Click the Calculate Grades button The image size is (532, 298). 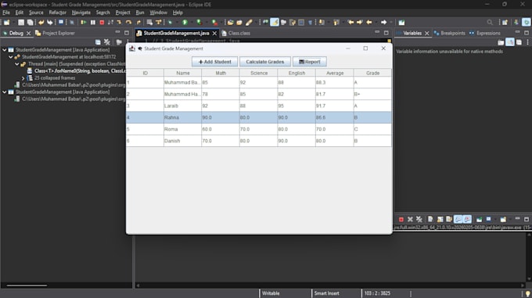(265, 62)
